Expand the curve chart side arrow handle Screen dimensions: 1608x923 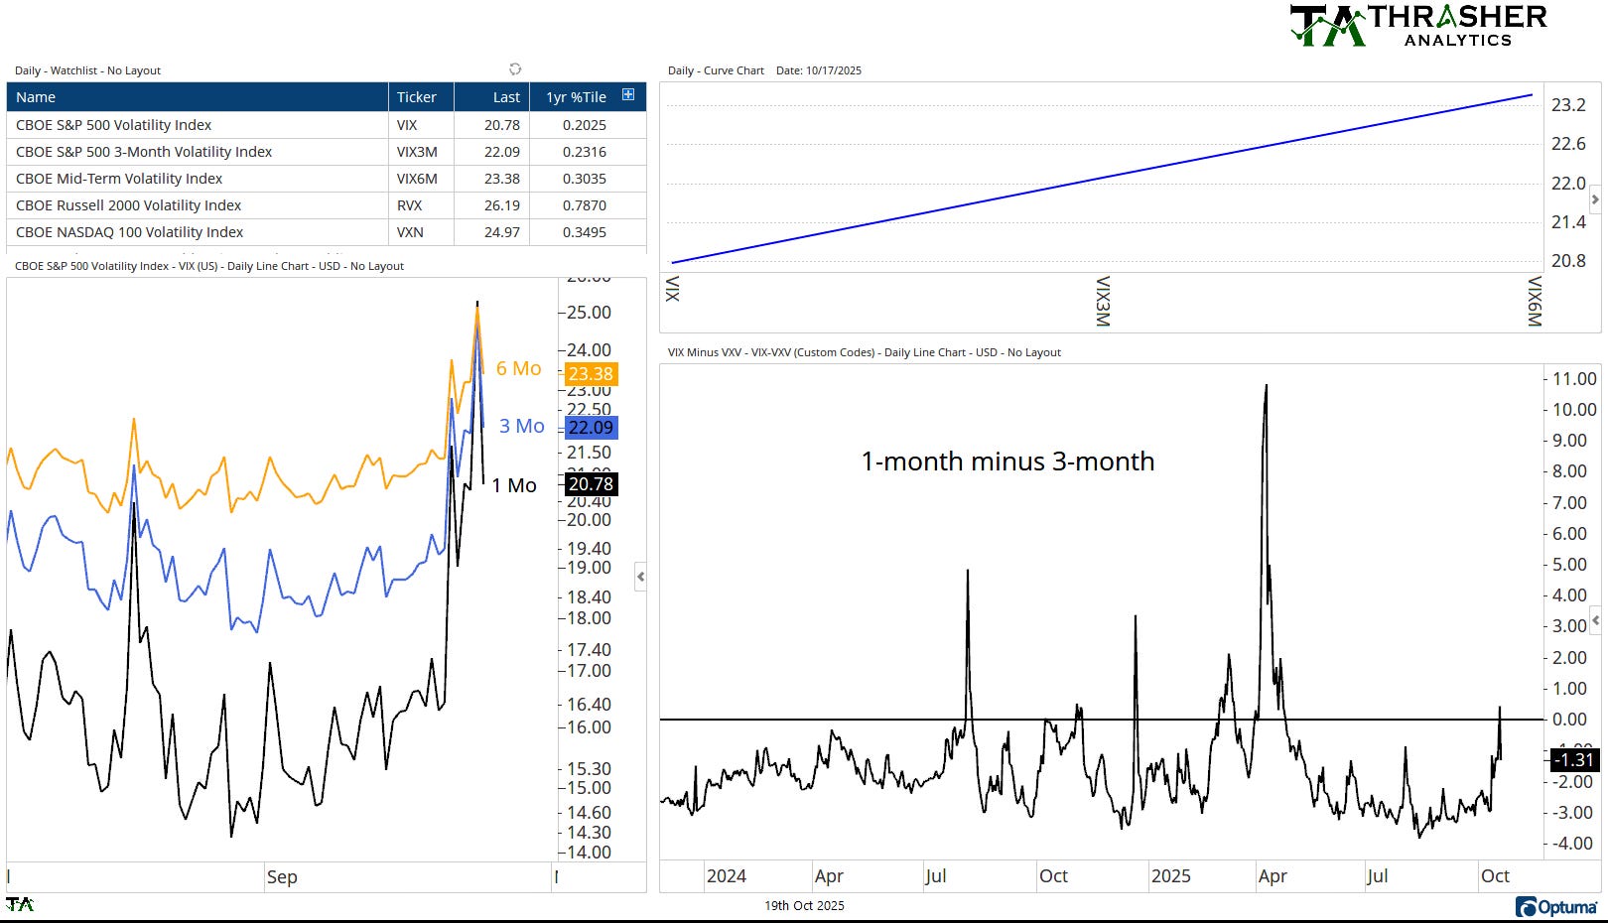(x=1595, y=199)
